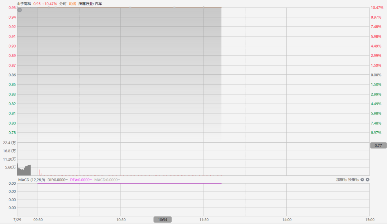Click the 7/29 date label

pyautogui.click(x=17, y=220)
